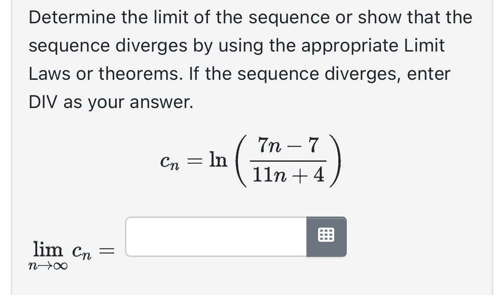Select the fraction 7n−7 over 11n+4
Viewport: 504px width, 295px height.
(x=289, y=161)
